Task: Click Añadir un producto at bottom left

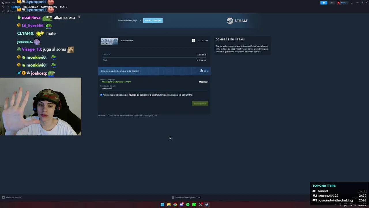Action: click(12, 198)
